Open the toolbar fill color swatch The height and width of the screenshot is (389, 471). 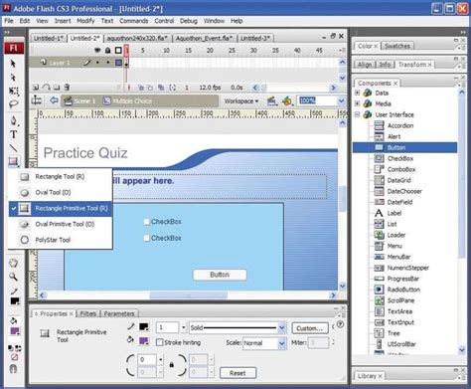(x=15, y=331)
